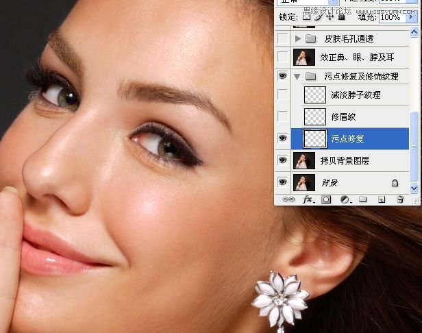Image resolution: width=422 pixels, height=333 pixels.
Task: Show the 修眉纹 layer visibility box
Action: [282, 116]
